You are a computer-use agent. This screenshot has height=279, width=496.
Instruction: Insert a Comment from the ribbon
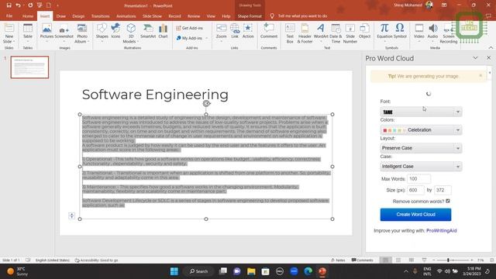(269, 32)
